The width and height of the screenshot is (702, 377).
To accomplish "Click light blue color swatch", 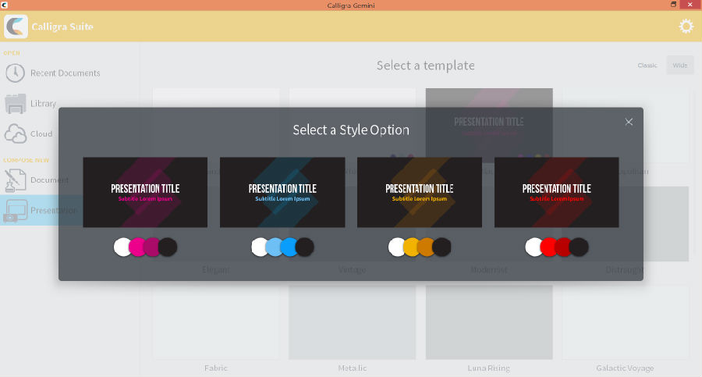I will pos(273,247).
